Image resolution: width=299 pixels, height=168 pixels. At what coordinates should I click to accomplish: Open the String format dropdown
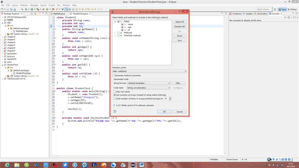[149, 83]
